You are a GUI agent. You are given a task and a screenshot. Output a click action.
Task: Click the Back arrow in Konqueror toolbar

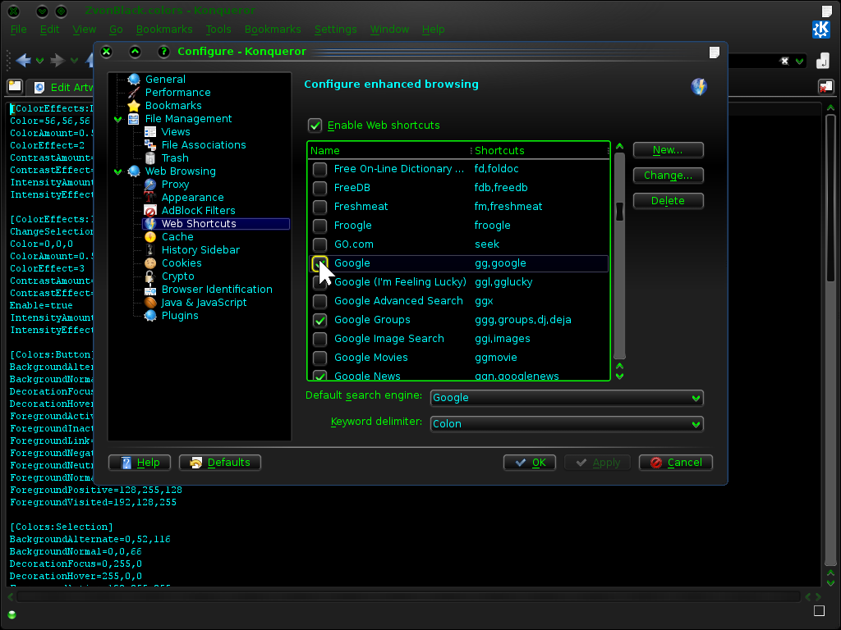pyautogui.click(x=23, y=60)
